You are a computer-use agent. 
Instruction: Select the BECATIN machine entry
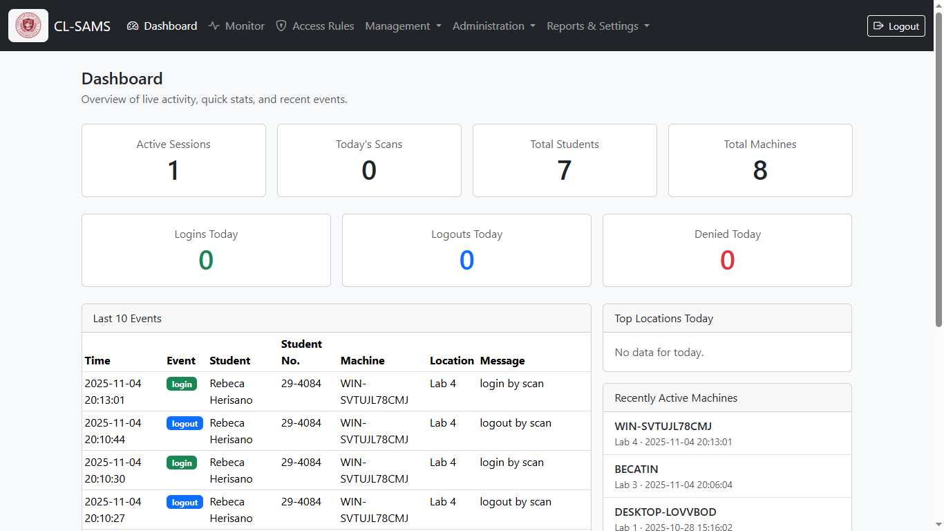636,469
